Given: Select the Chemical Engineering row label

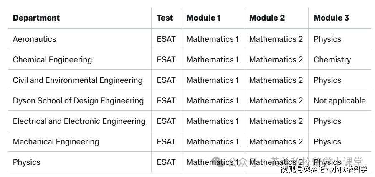Looking at the screenshot, I should click(x=52, y=60).
